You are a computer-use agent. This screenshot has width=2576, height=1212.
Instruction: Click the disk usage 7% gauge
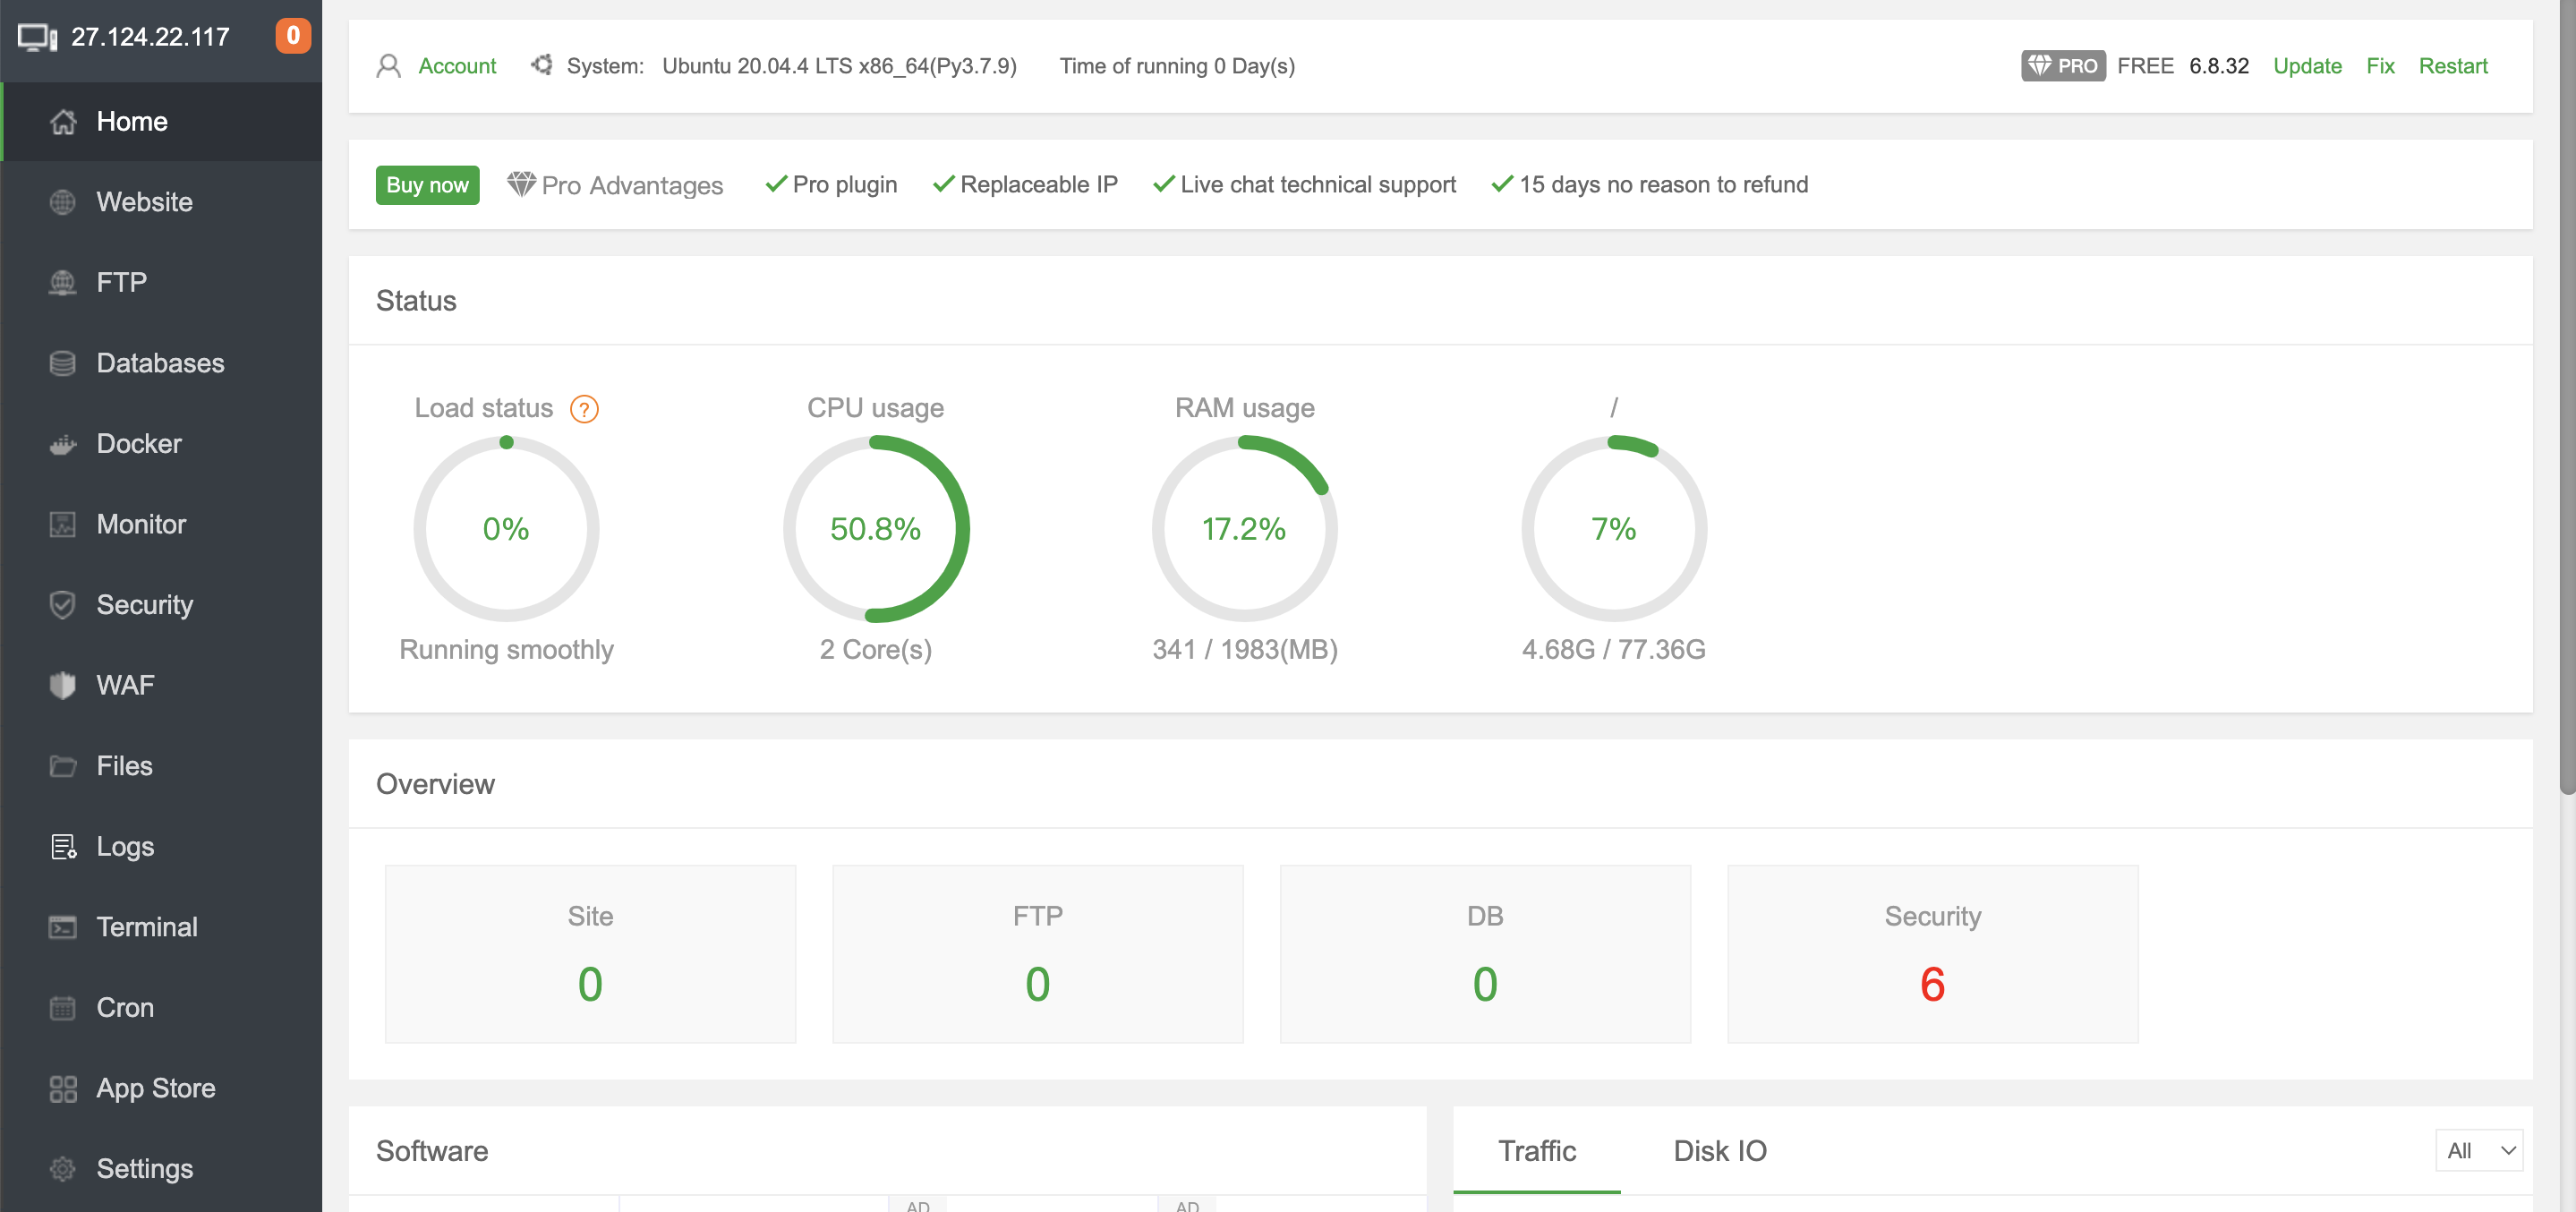click(1614, 529)
